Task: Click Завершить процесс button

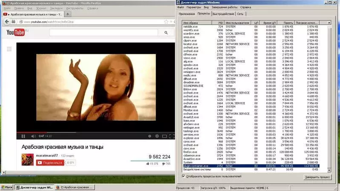Action: point(318,177)
